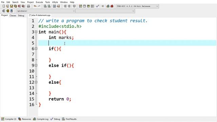Click the Open file icon
The image size is (217, 122).
[x=7, y=6]
